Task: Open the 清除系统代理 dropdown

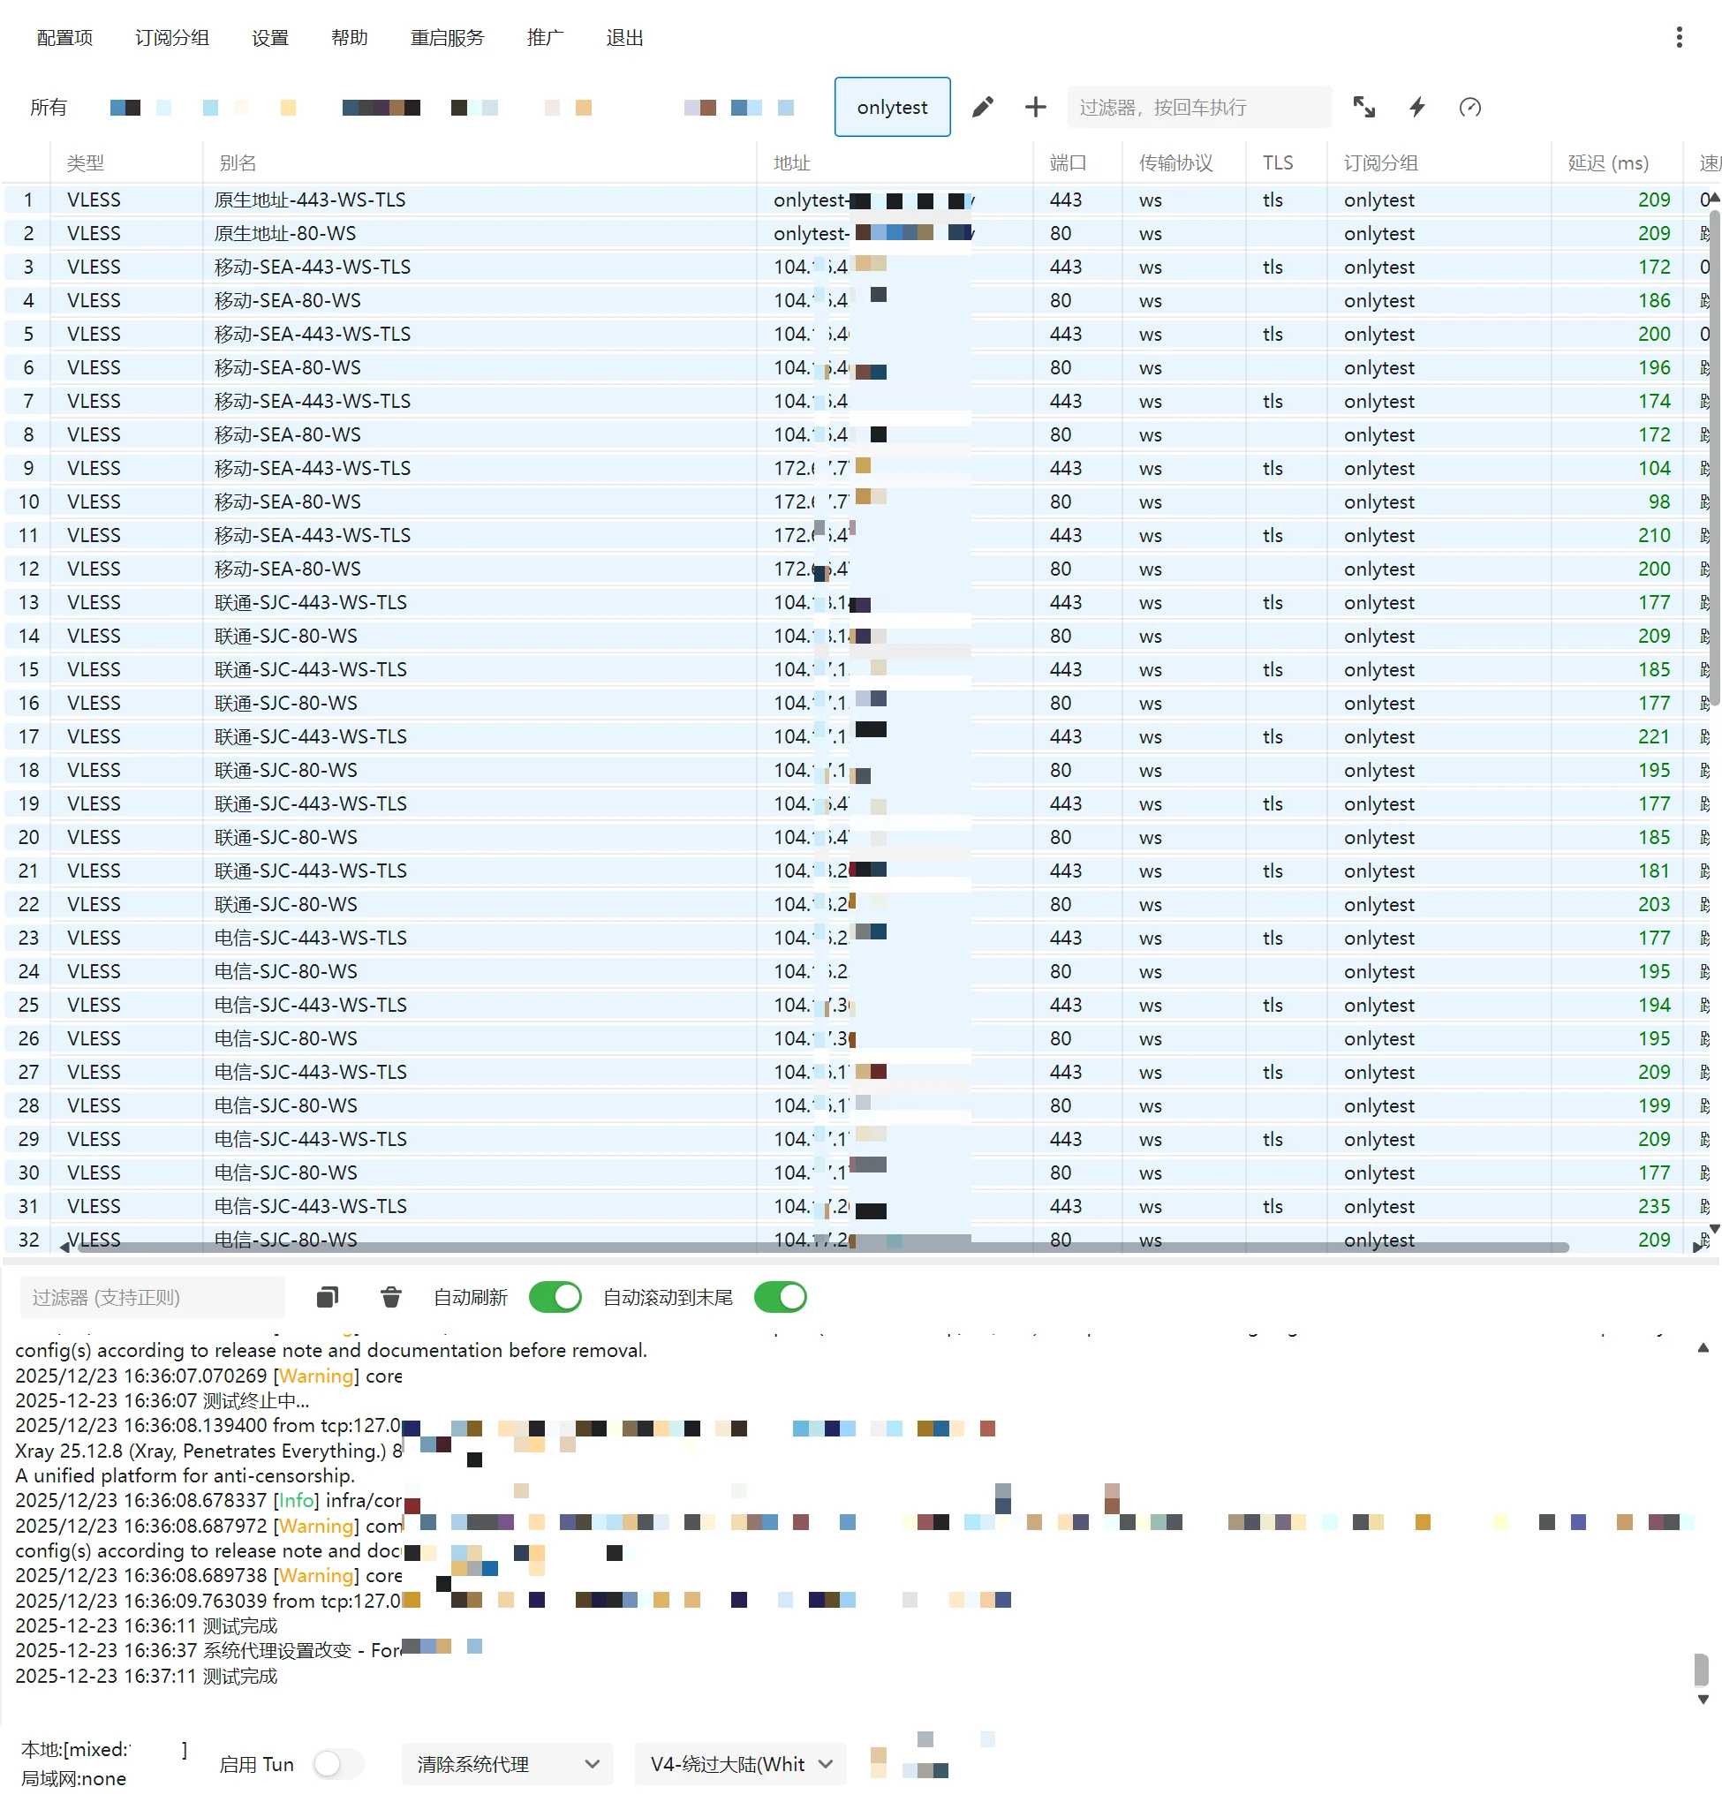Action: point(507,1763)
